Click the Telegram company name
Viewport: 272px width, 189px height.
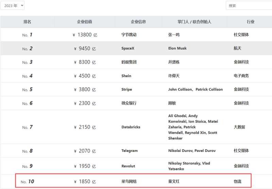pos(130,151)
